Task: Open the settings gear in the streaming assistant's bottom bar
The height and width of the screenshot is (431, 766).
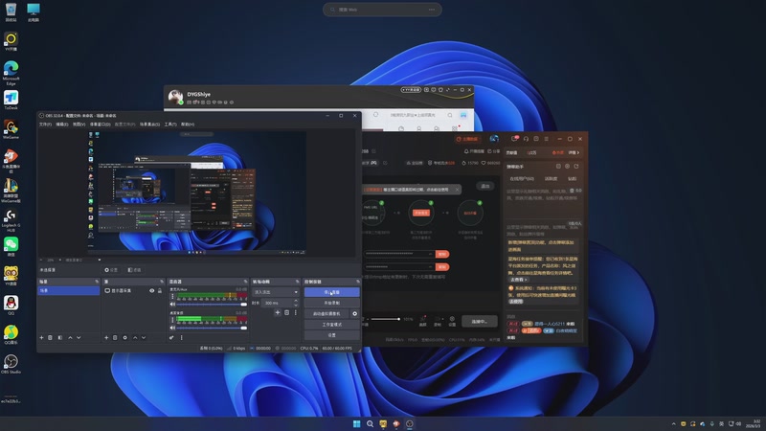Action: (x=452, y=321)
